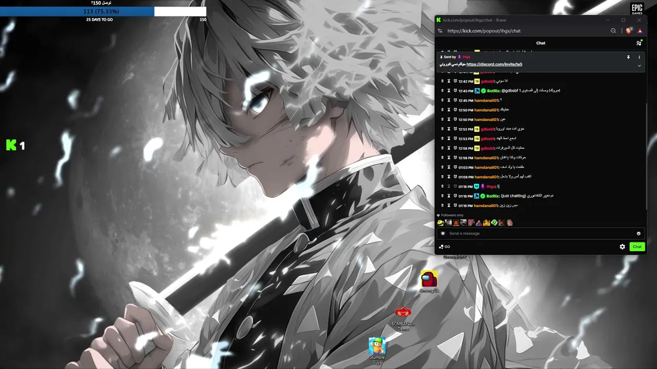Pick the last emote in the quick emote row
The image size is (657, 369).
pos(510,222)
